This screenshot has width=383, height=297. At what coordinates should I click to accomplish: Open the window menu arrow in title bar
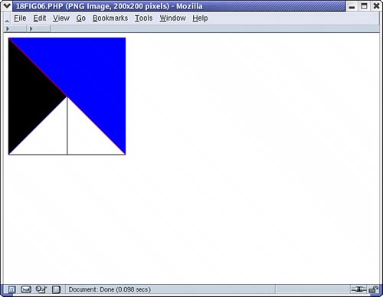pos(7,5)
